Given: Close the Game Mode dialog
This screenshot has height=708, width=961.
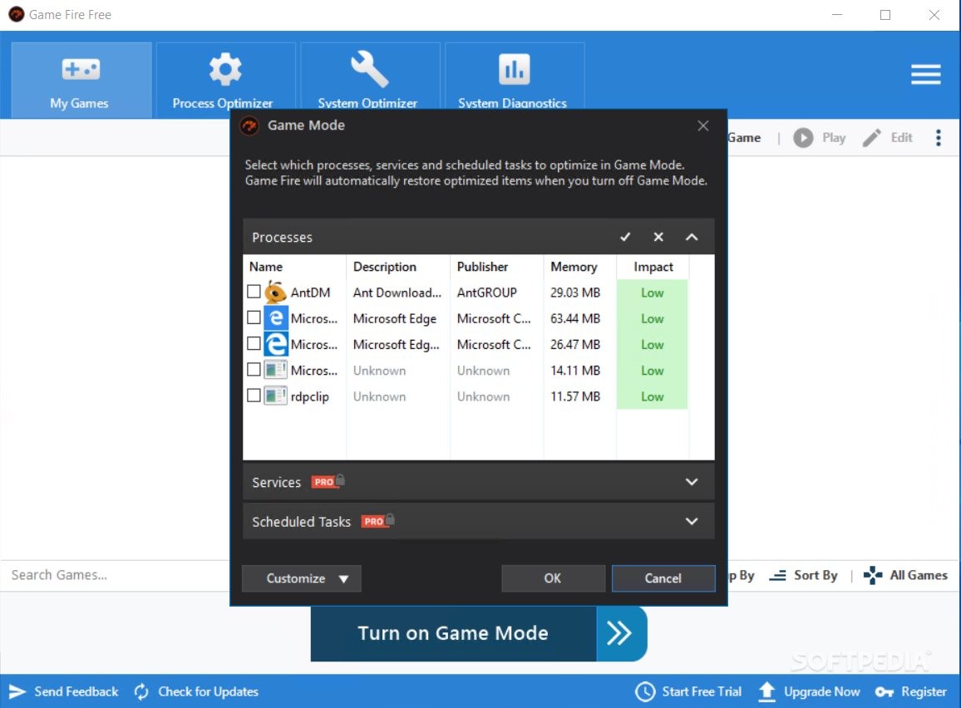Looking at the screenshot, I should [703, 125].
